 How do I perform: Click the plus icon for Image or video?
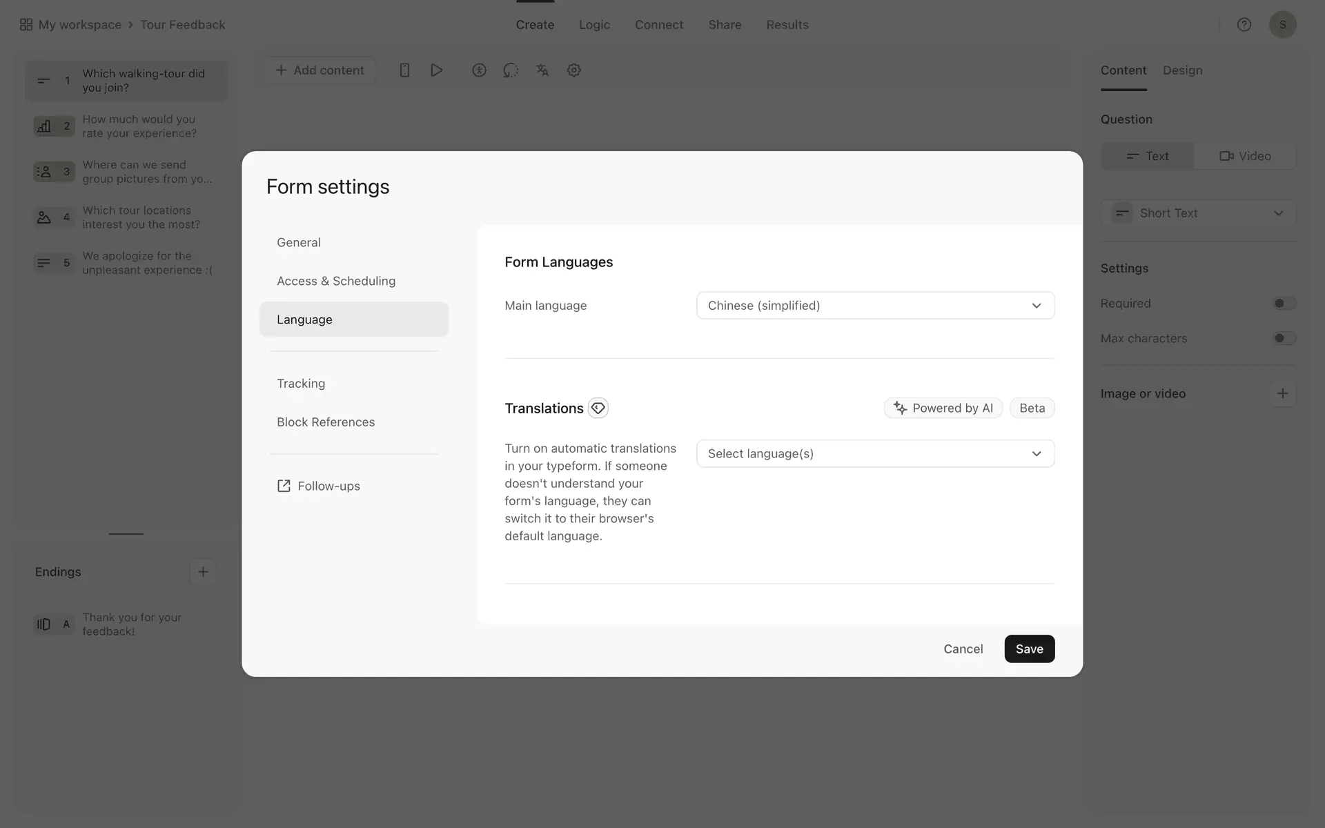1282,393
